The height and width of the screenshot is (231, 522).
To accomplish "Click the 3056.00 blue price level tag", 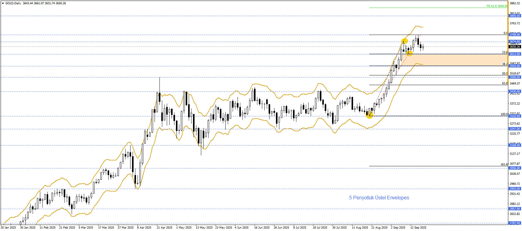I will coord(515,168).
